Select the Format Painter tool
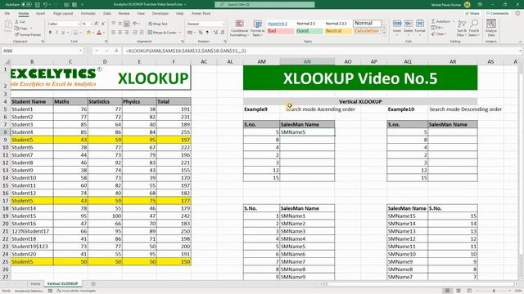 click(x=28, y=34)
